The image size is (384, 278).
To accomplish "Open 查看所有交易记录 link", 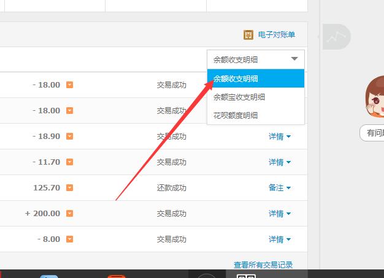I will pyautogui.click(x=263, y=265).
